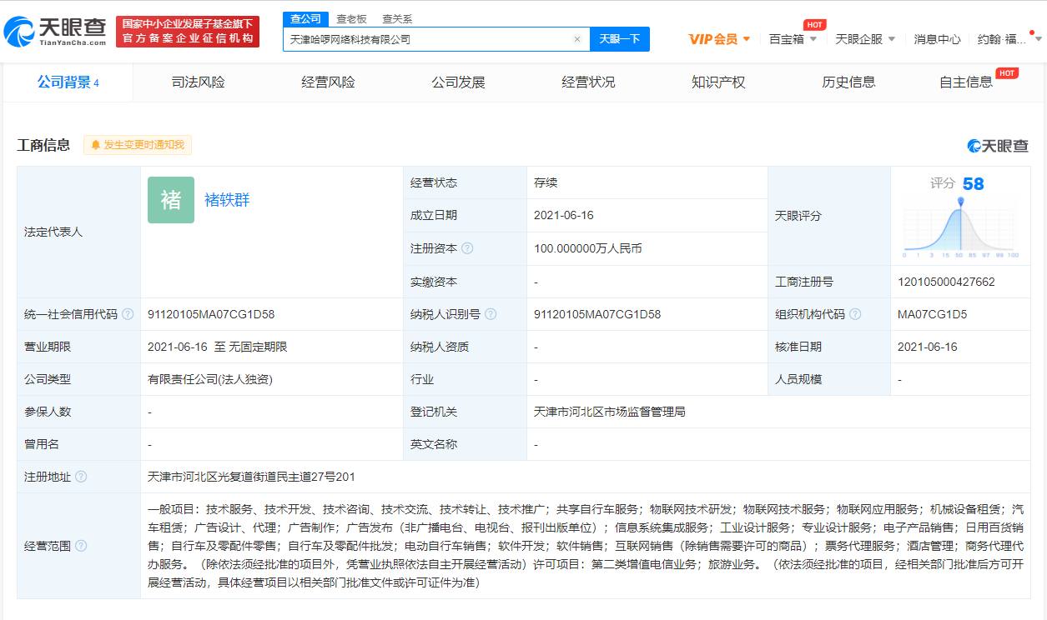Clear the search box with the X icon
Viewport: 1047px width, 620px height.
[x=576, y=39]
